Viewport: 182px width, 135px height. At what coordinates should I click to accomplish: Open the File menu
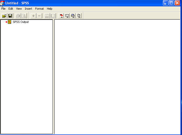(x=3, y=9)
